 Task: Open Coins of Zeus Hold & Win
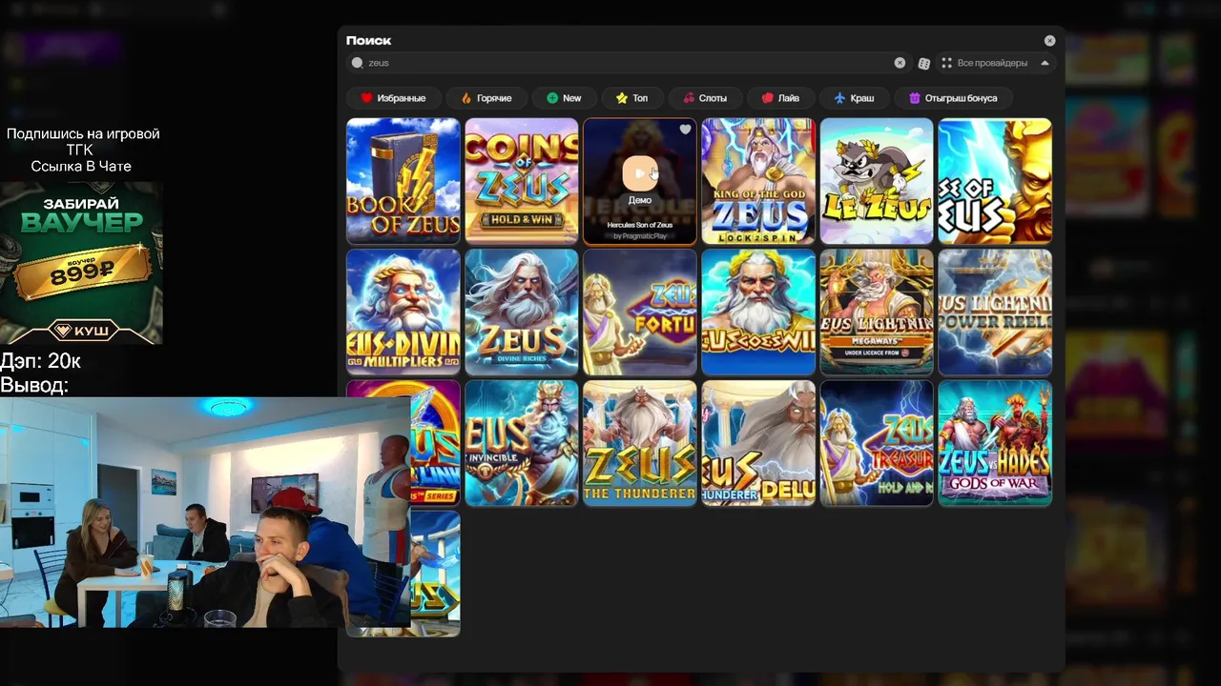coord(522,181)
